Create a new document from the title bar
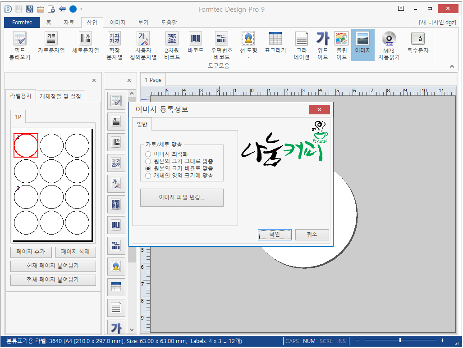Image resolution: width=463 pixels, height=348 pixels. click(51, 9)
